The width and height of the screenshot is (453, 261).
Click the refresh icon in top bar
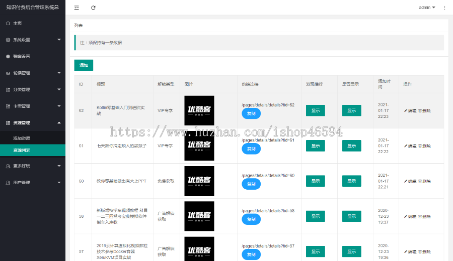pyautogui.click(x=93, y=8)
